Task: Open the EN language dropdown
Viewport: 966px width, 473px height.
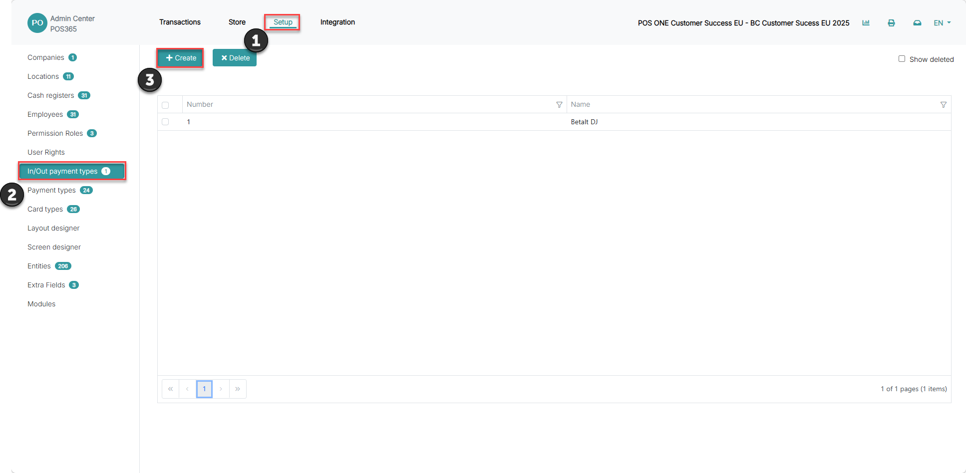Action: pos(942,23)
